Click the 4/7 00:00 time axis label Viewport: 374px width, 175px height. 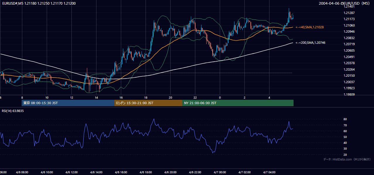tap(220, 172)
